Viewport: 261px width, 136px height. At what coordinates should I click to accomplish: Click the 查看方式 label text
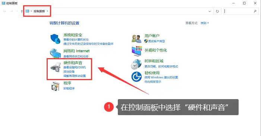pos(192,23)
